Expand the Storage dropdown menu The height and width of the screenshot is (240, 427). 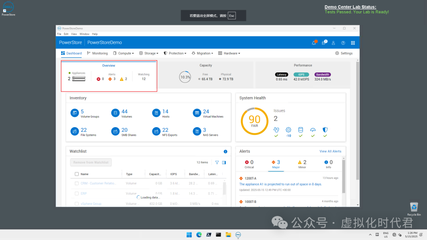(149, 53)
